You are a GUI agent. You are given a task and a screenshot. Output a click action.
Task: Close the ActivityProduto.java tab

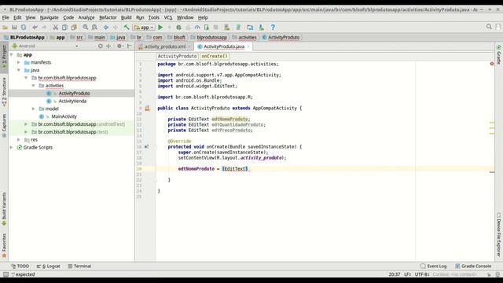coord(248,47)
